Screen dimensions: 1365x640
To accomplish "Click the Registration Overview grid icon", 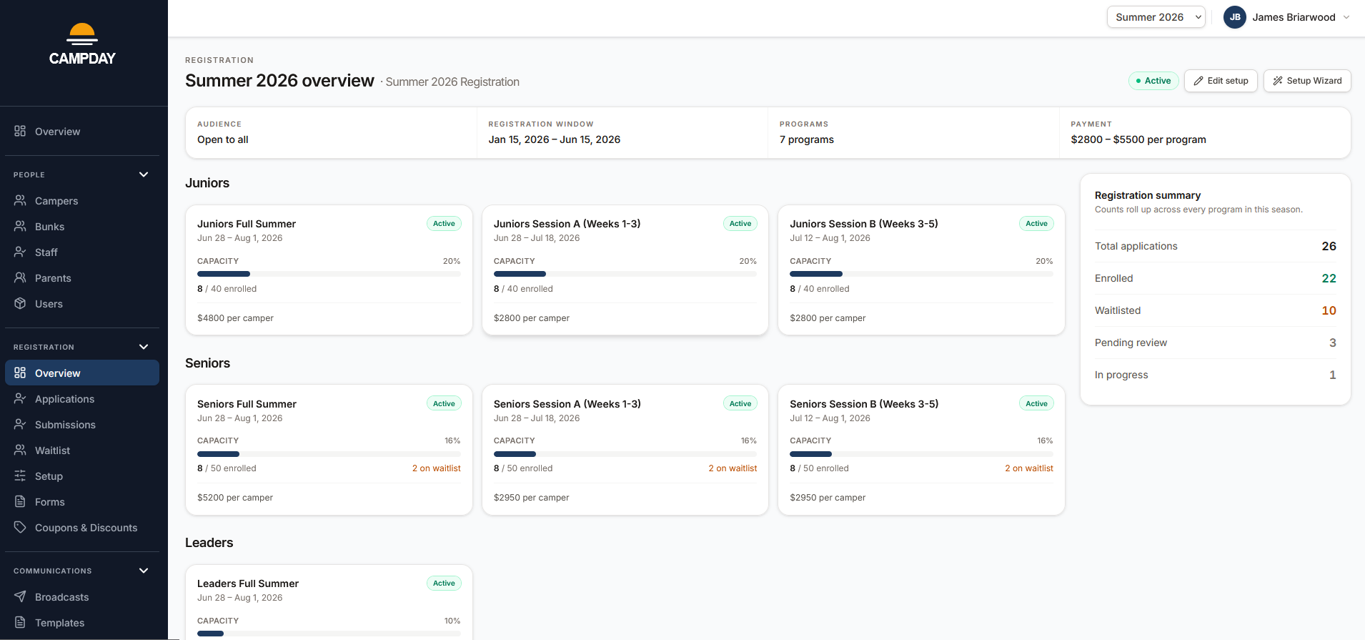I will [x=20, y=373].
